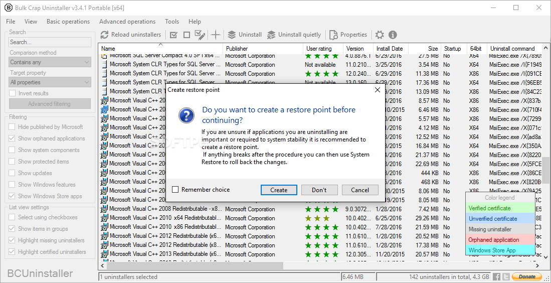Open the View menu
Screen dimensions: 551x283
point(31,22)
